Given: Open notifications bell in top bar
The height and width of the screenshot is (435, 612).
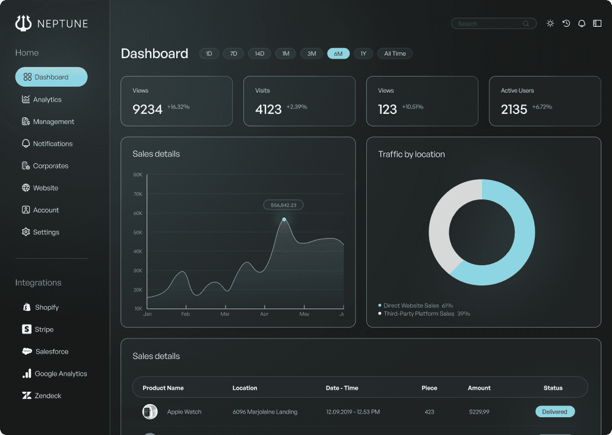Looking at the screenshot, I should point(582,23).
